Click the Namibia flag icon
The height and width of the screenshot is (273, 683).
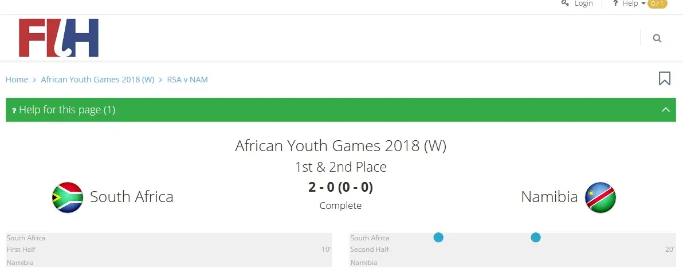pyautogui.click(x=600, y=197)
